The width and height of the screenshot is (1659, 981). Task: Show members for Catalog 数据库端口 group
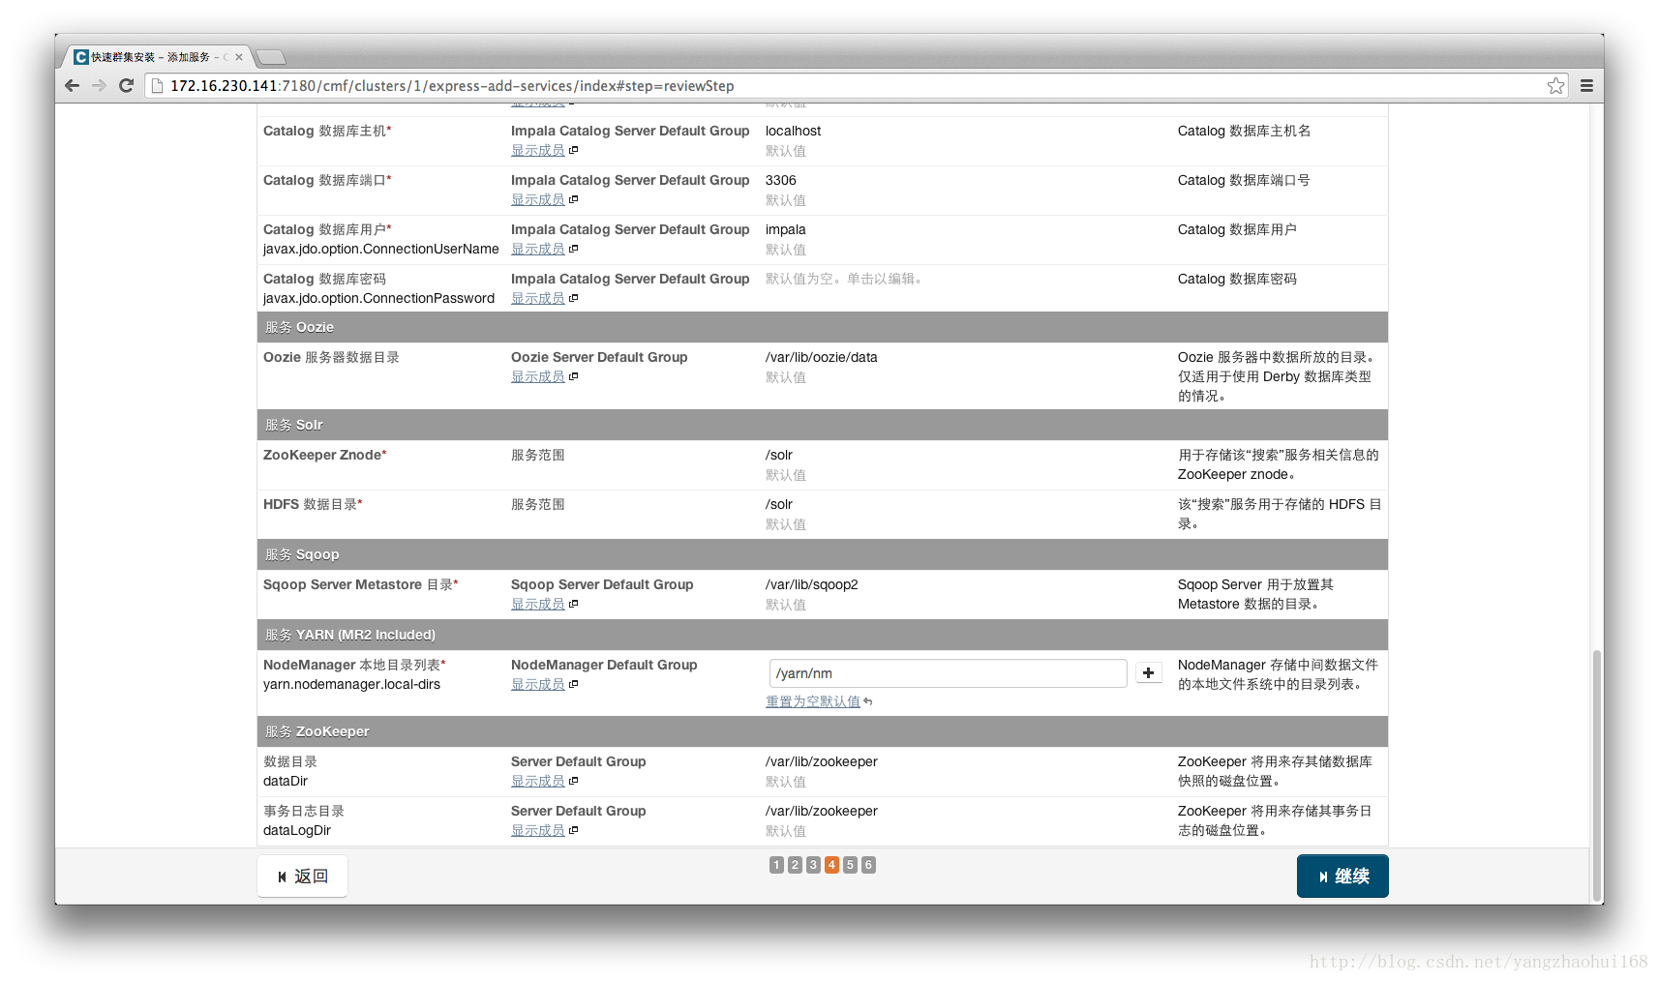pyautogui.click(x=538, y=199)
